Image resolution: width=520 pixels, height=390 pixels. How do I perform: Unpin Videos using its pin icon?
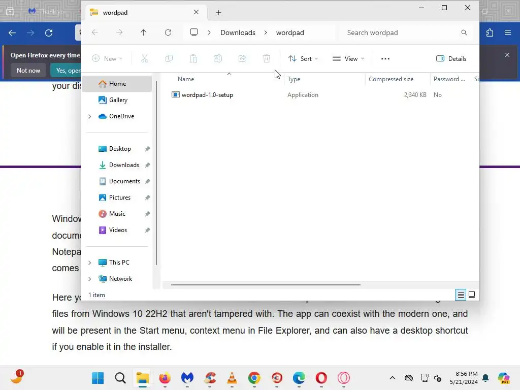tap(148, 230)
